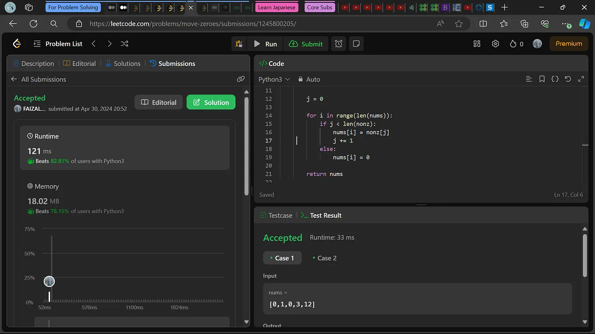Image resolution: width=595 pixels, height=334 pixels.
Task: Go to next problem chevron
Action: [110, 44]
